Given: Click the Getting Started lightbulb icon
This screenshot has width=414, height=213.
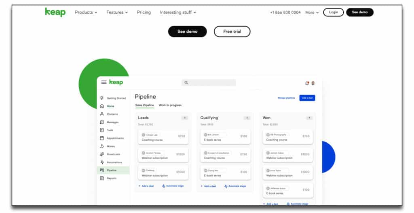Looking at the screenshot, I should (x=102, y=98).
